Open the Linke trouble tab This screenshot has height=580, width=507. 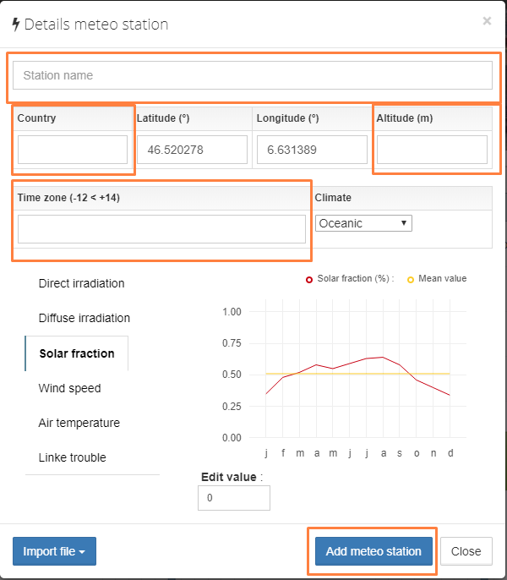(72, 457)
